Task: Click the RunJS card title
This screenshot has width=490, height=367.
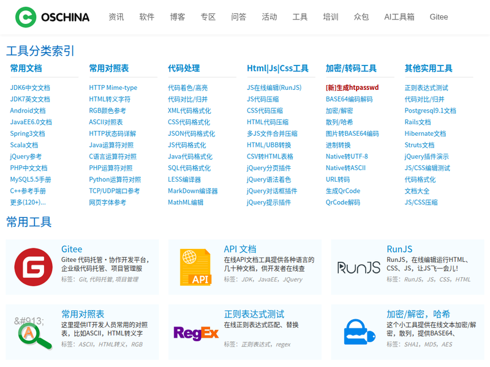Action: 399,249
